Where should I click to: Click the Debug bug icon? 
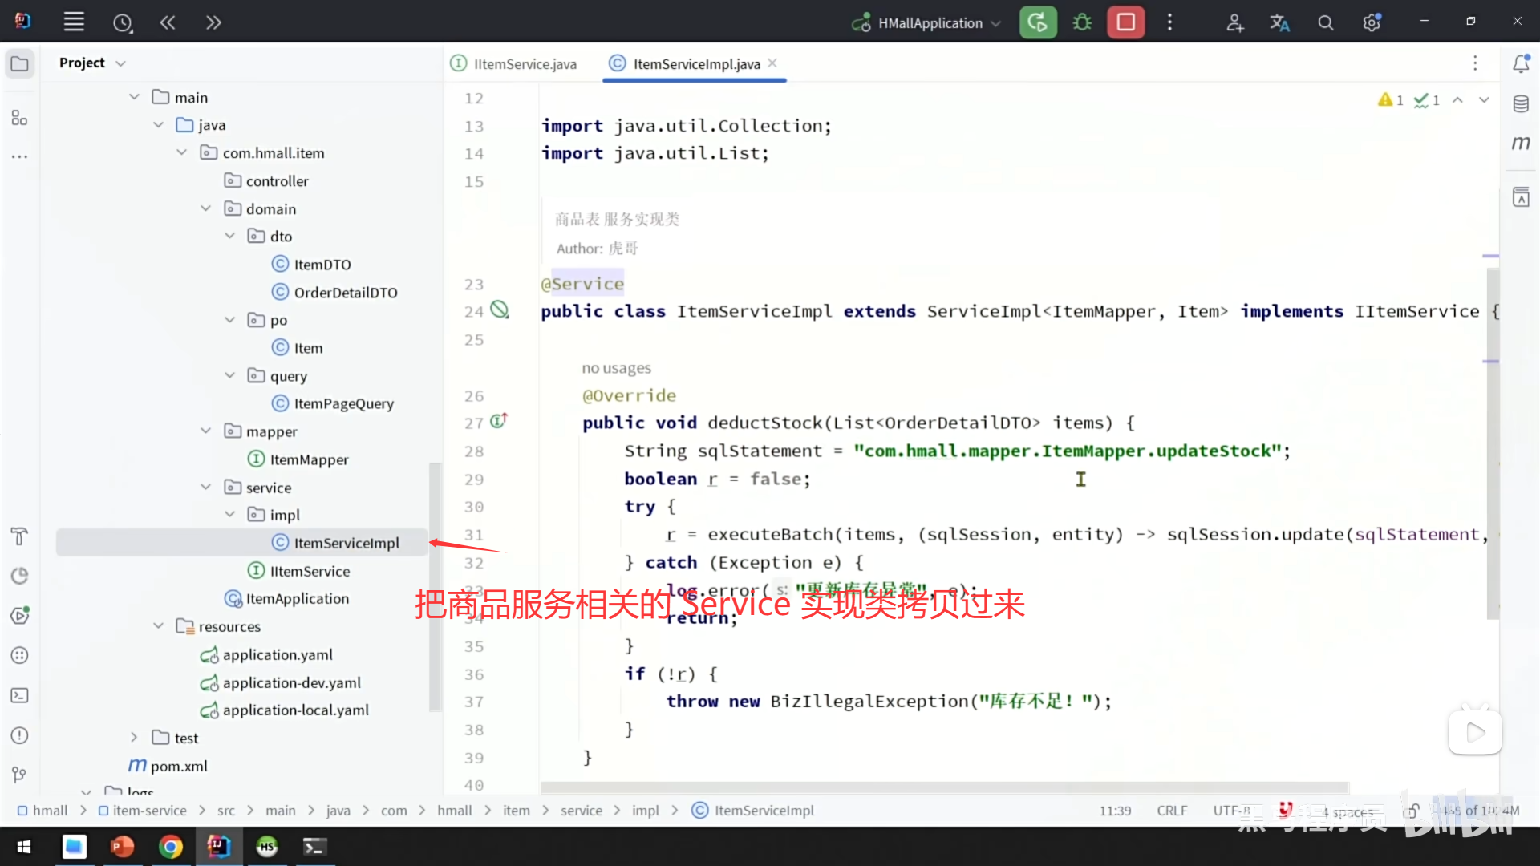coord(1082,22)
